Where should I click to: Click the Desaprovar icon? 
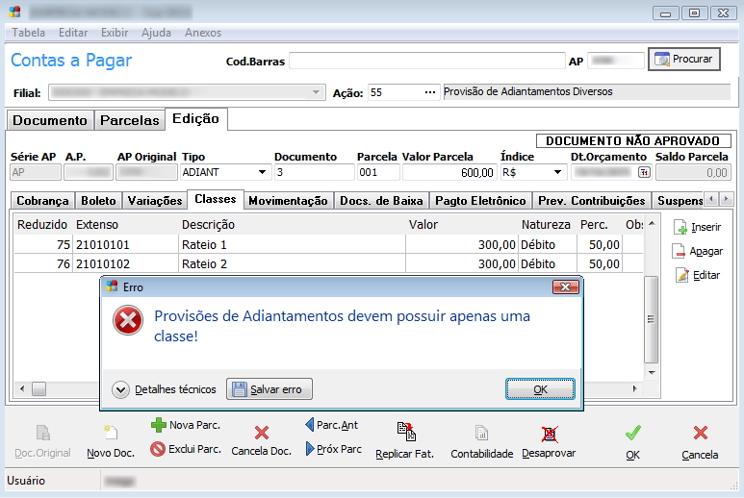(549, 434)
